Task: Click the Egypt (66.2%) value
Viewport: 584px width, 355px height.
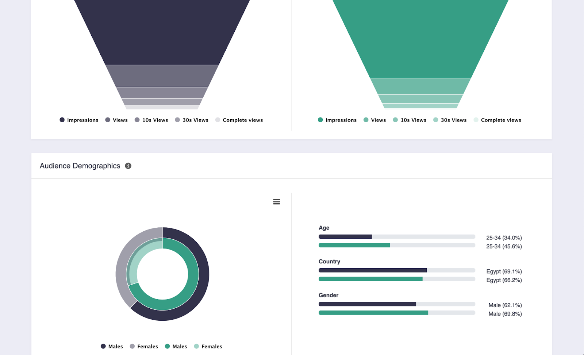Action: [504, 280]
